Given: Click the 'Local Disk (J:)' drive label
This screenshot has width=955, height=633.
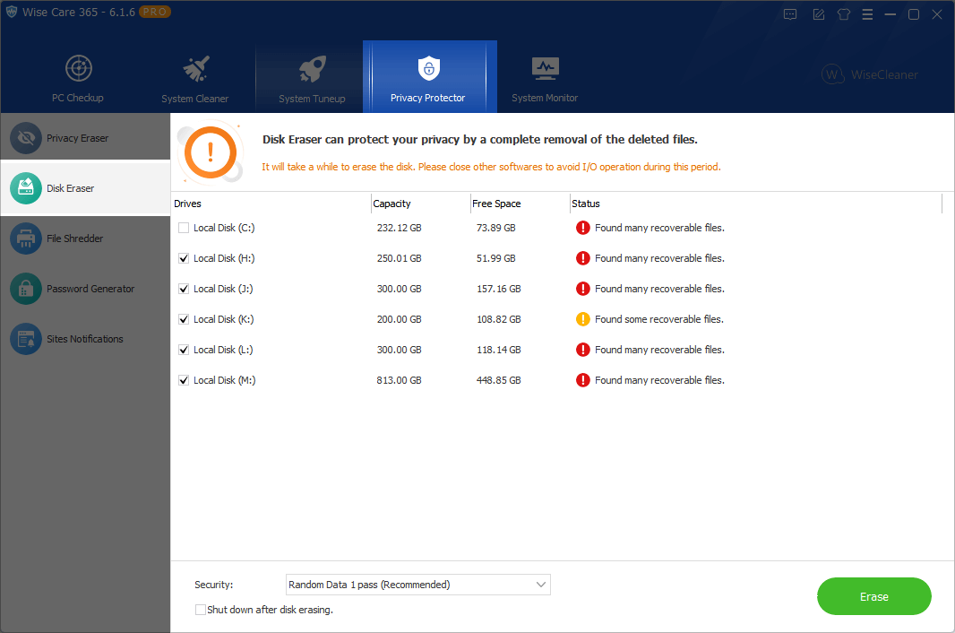Looking at the screenshot, I should (223, 289).
